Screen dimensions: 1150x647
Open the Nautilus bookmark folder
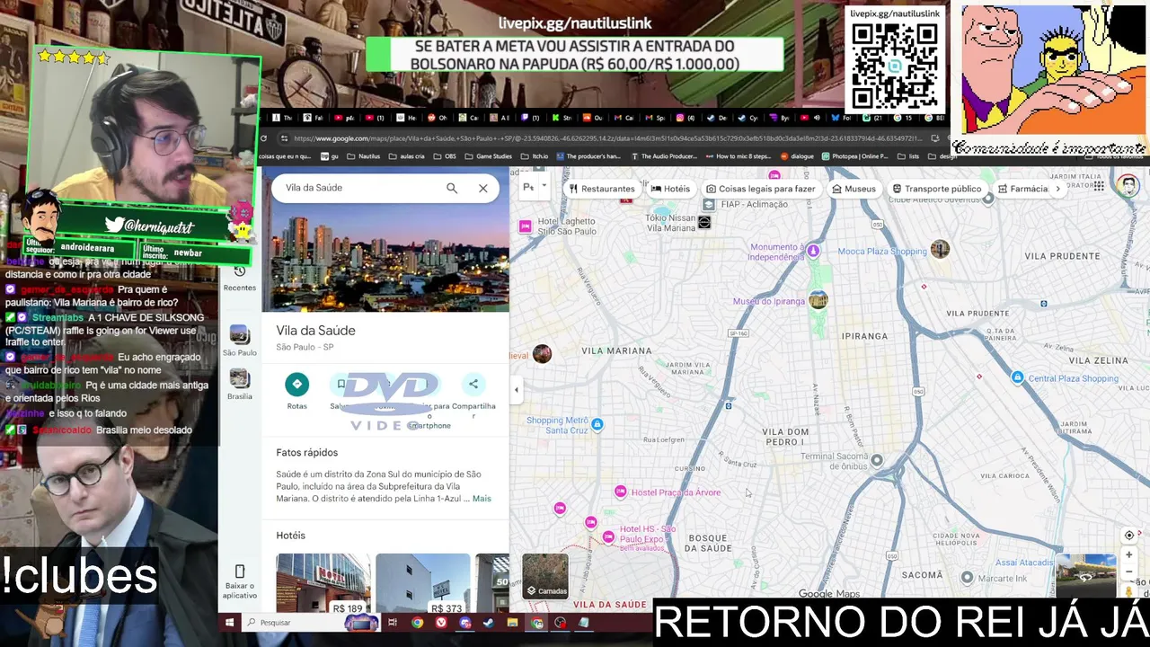click(x=364, y=156)
